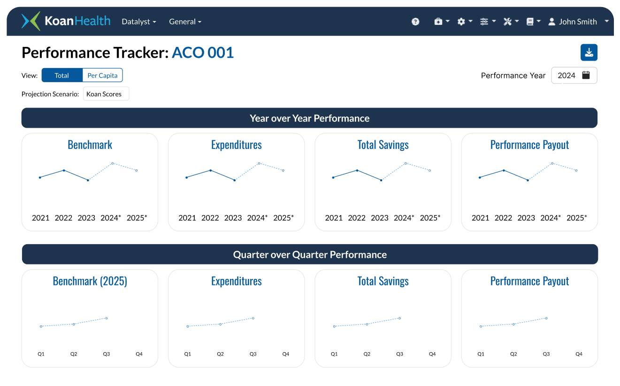Expand the dropdown next to the gear icon
This screenshot has height=386, width=620.
tap(471, 22)
